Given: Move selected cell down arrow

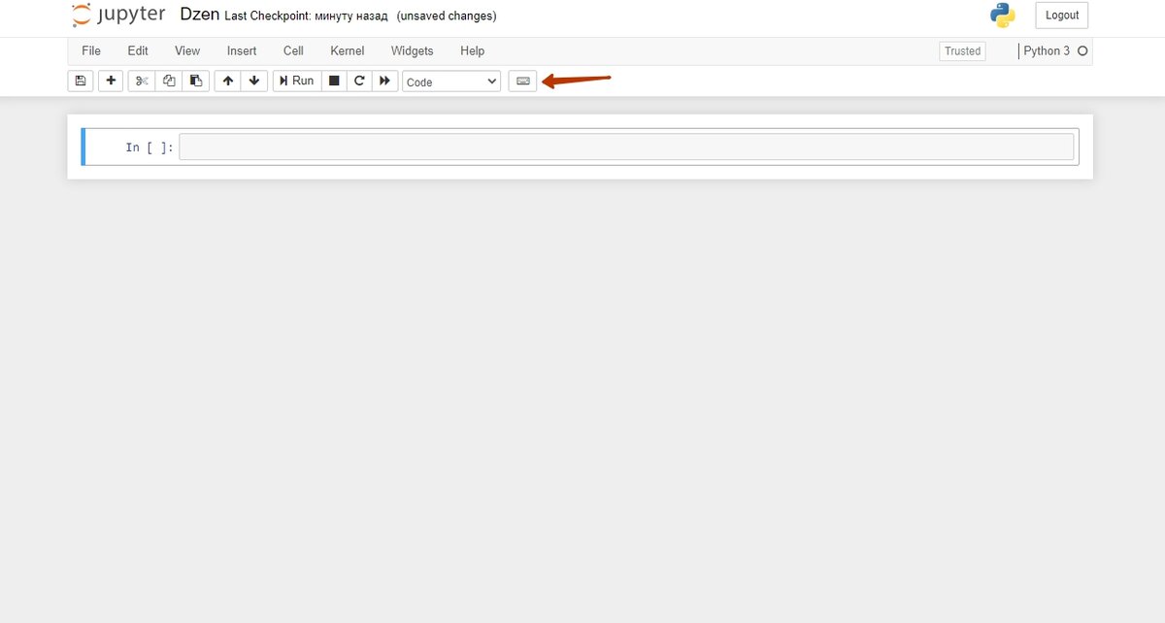Looking at the screenshot, I should [x=254, y=82].
